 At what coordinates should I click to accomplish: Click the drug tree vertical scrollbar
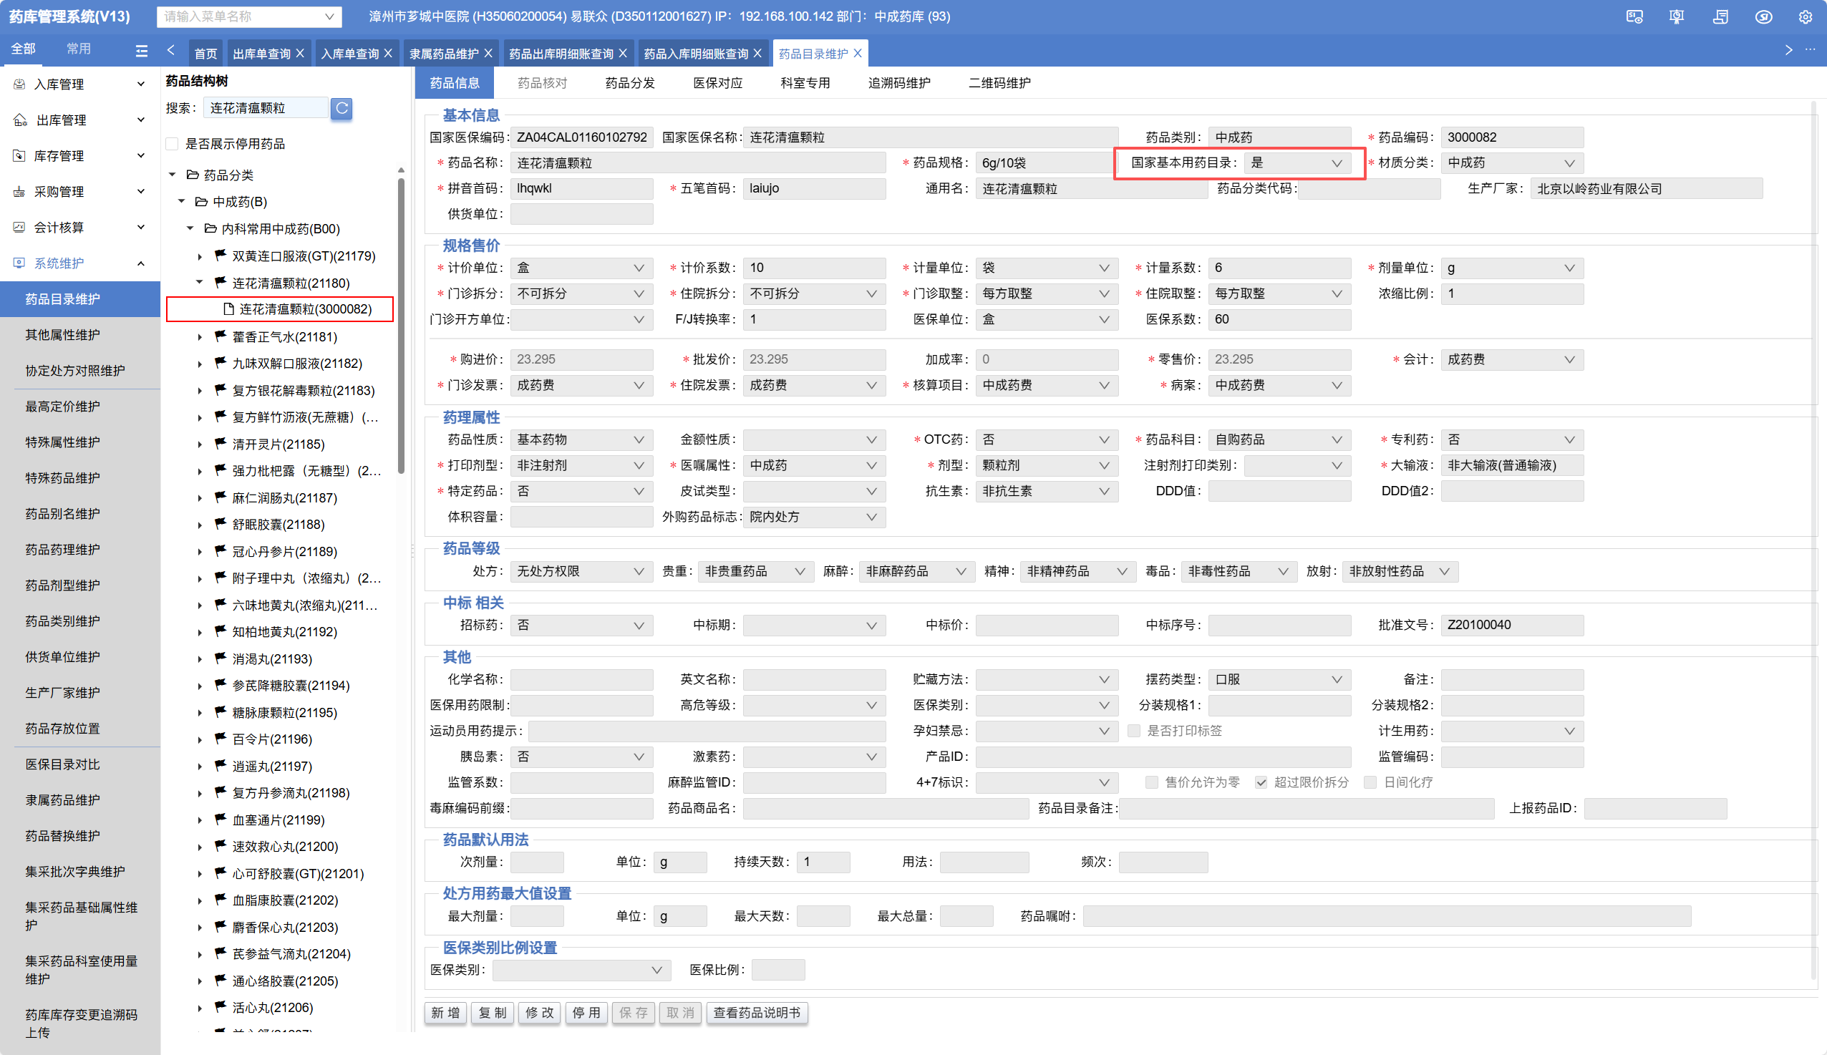point(401,326)
